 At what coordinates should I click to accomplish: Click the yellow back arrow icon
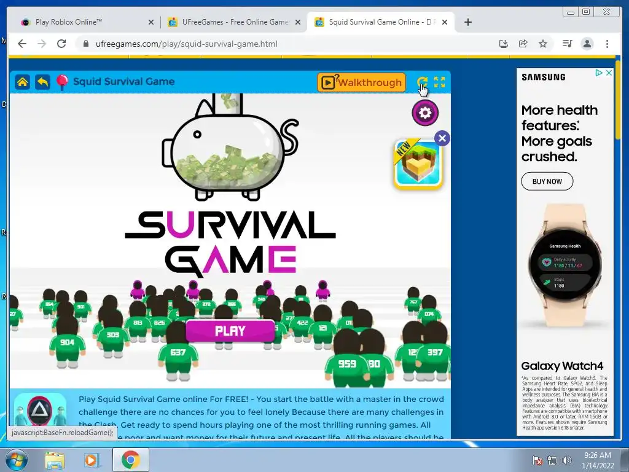42,82
